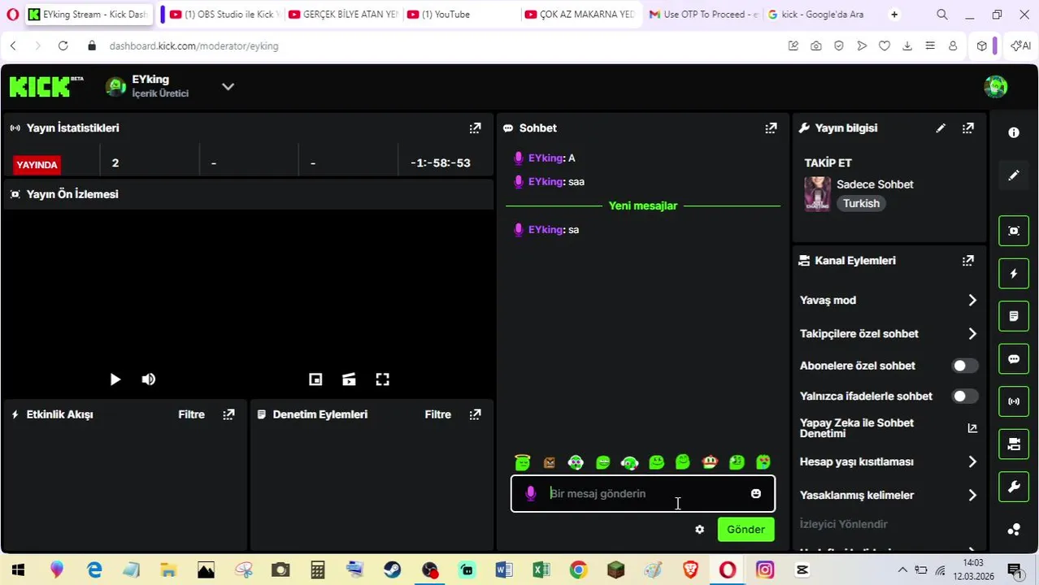Image resolution: width=1039 pixels, height=585 pixels.
Task: Pop out the Etkinlik Akışı panel
Action: click(x=229, y=414)
